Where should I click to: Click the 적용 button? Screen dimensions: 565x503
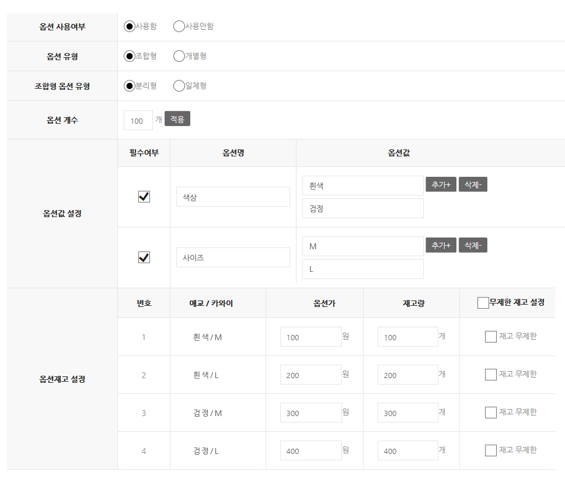(177, 119)
